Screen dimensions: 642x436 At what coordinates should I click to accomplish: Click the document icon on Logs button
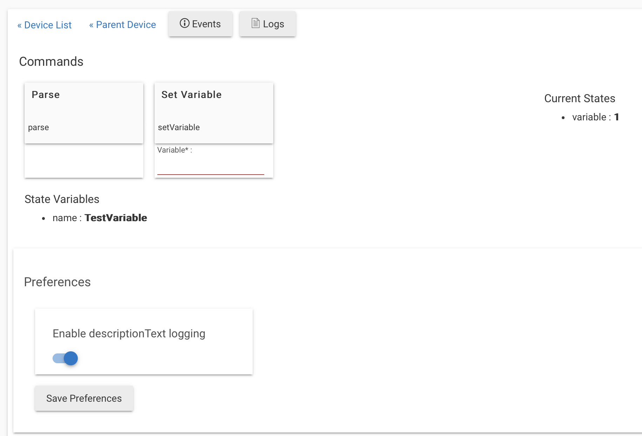pos(256,23)
